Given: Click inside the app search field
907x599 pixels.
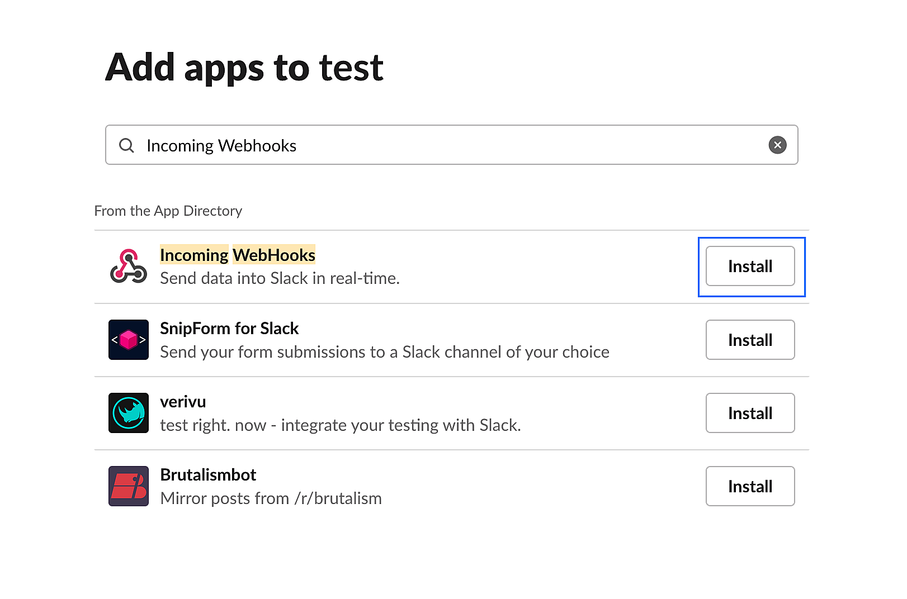Looking at the screenshot, I should pos(391,145).
